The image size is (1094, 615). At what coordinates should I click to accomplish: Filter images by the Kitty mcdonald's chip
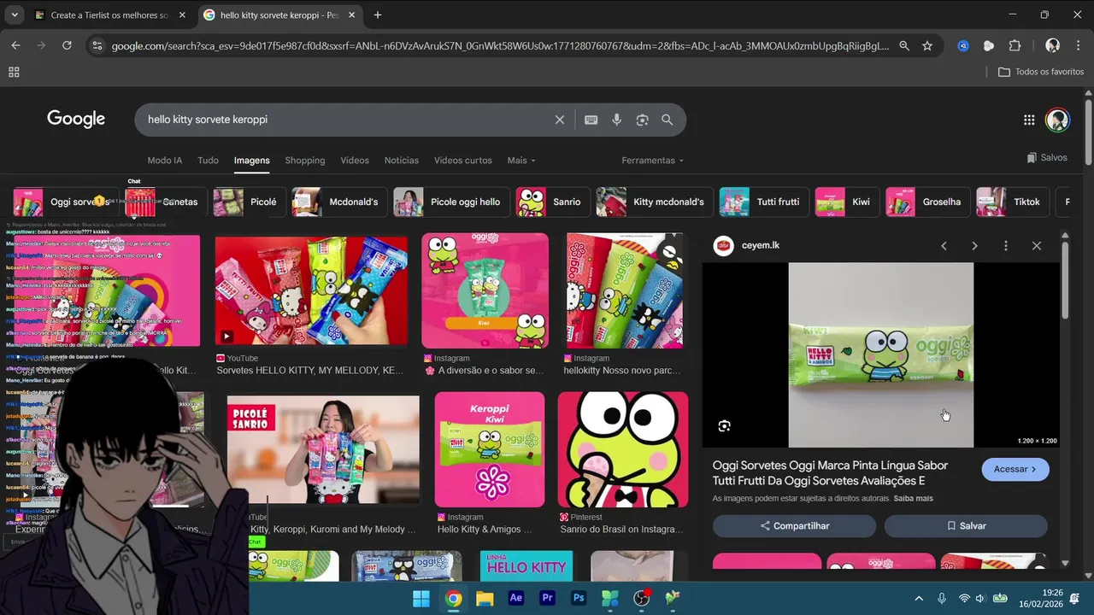coord(653,202)
